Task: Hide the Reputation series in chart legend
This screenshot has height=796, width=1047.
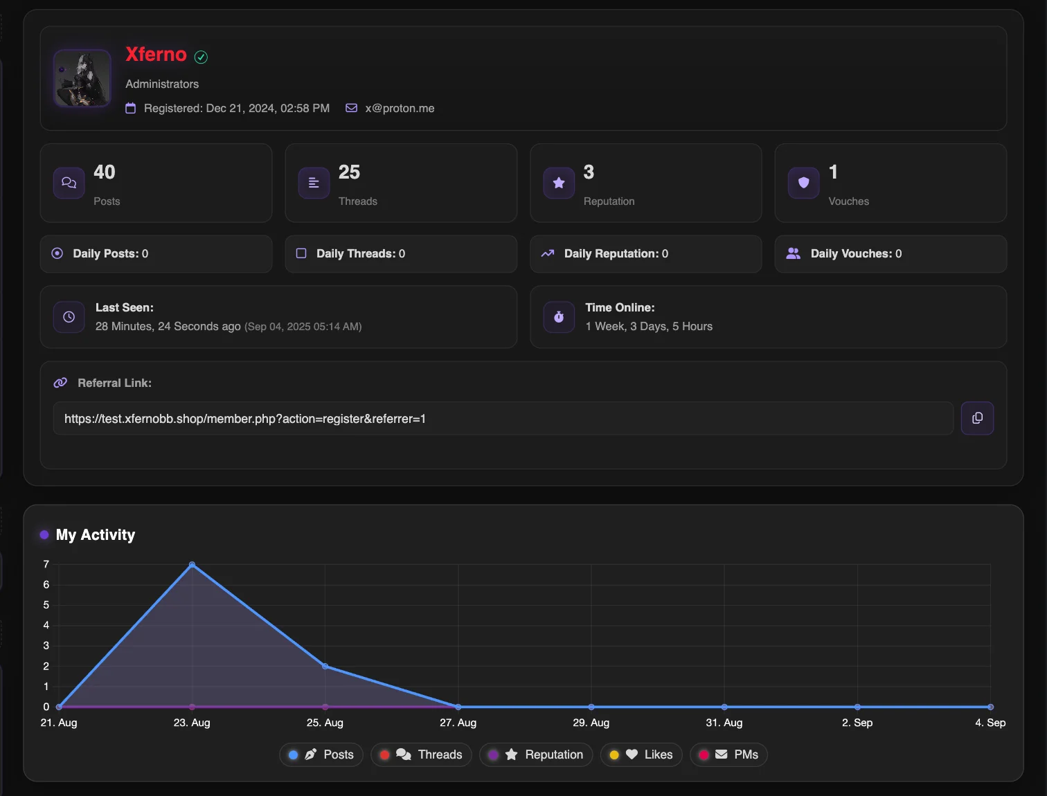Action: point(536,754)
